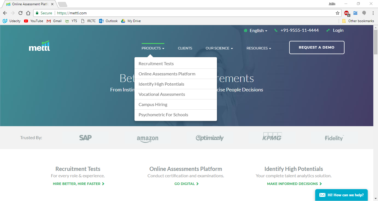378x201 pixels.
Task: Open the Gmail bookmark
Action: pos(54,21)
